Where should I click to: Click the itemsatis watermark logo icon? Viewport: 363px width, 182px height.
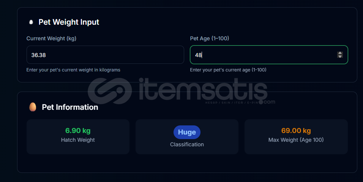[x=110, y=91]
